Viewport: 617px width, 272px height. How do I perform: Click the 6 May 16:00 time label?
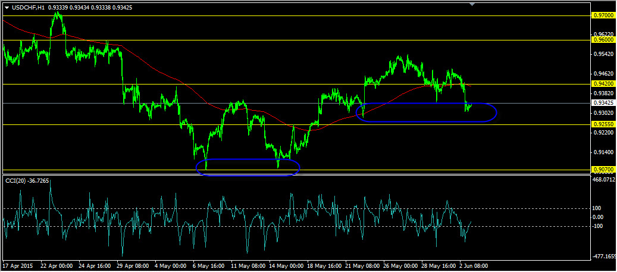(210, 265)
